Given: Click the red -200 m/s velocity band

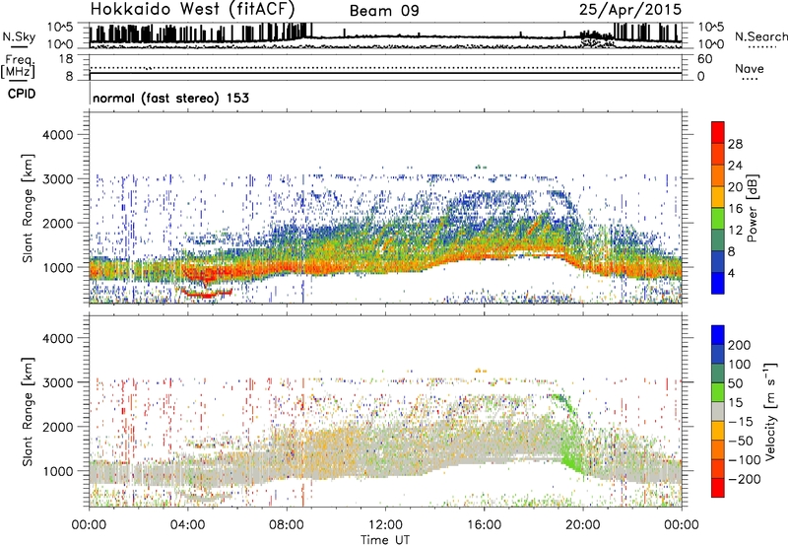Looking at the screenshot, I should (718, 488).
